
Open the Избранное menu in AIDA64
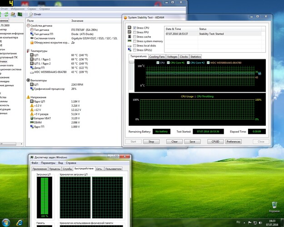tap(18, 9)
